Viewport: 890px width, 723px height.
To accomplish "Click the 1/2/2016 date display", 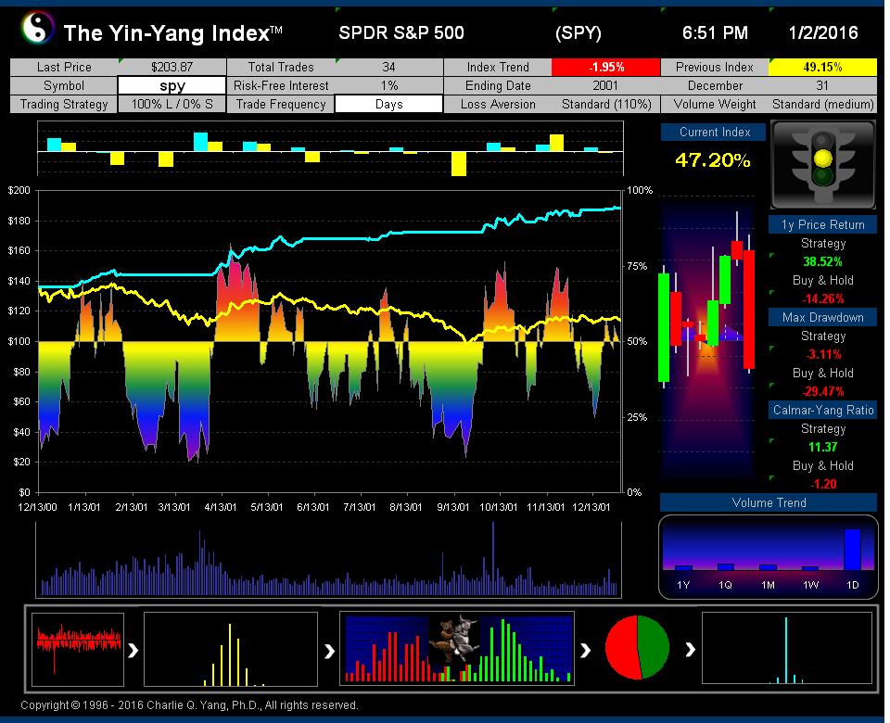I will tap(823, 33).
